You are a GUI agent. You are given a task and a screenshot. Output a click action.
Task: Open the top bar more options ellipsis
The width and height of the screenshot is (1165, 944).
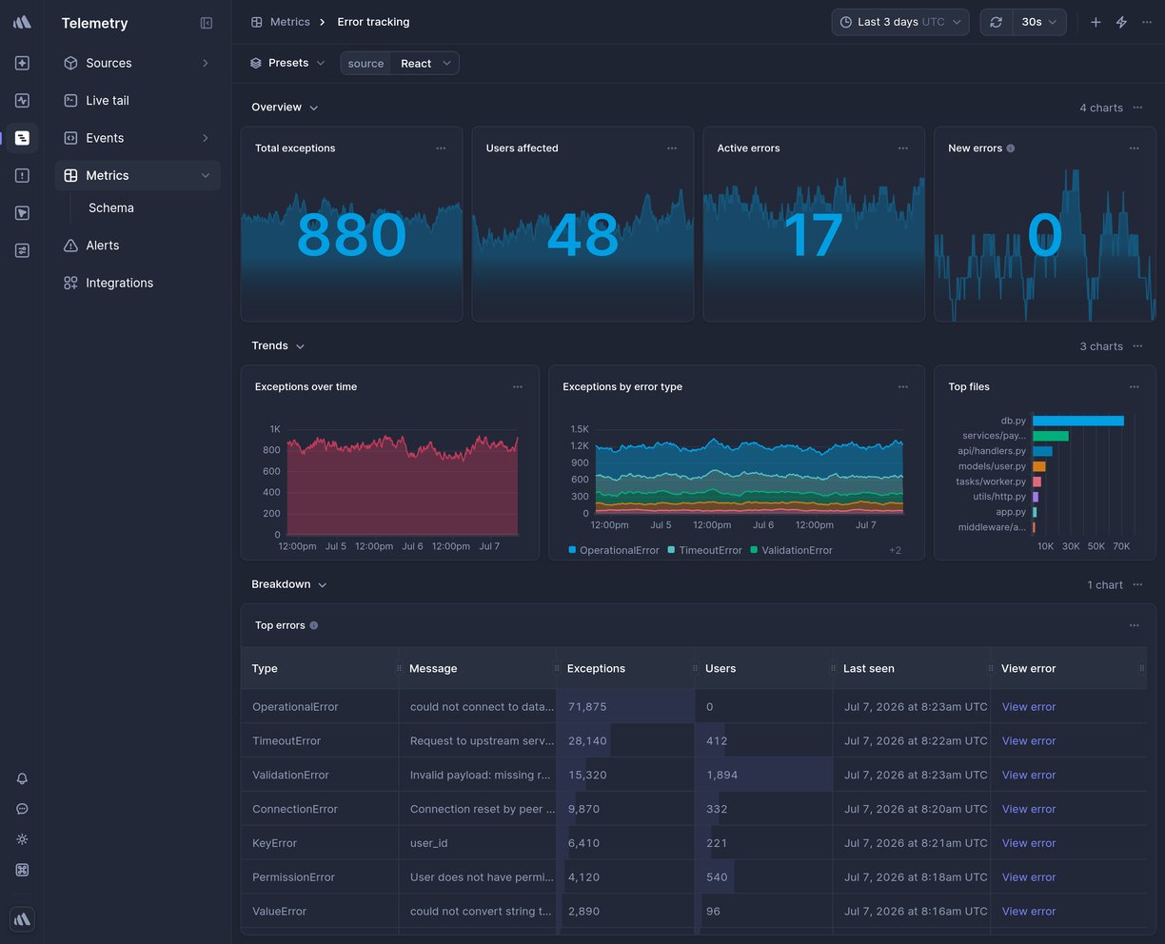point(1147,22)
